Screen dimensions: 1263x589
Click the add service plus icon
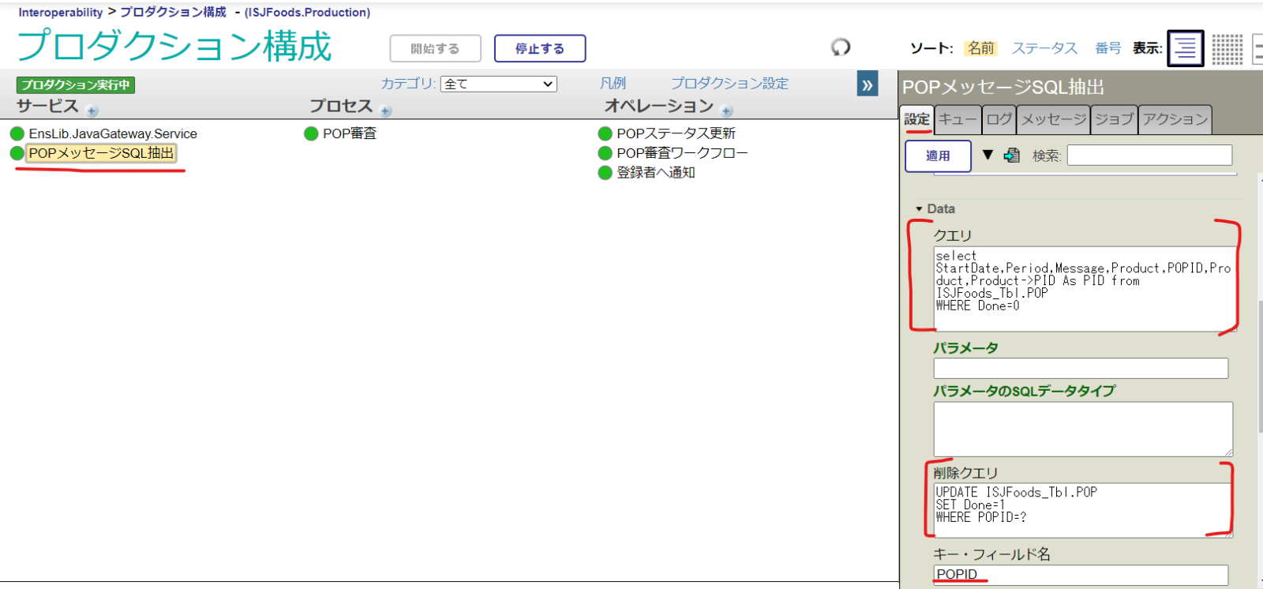point(92,111)
